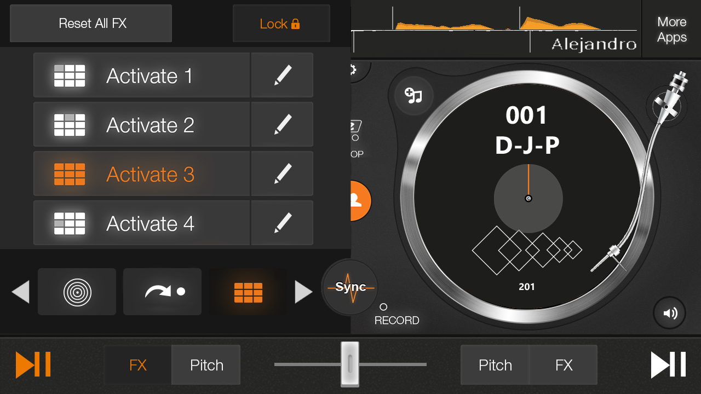
Task: Switch to the left deck FX tab
Action: pyautogui.click(x=138, y=365)
